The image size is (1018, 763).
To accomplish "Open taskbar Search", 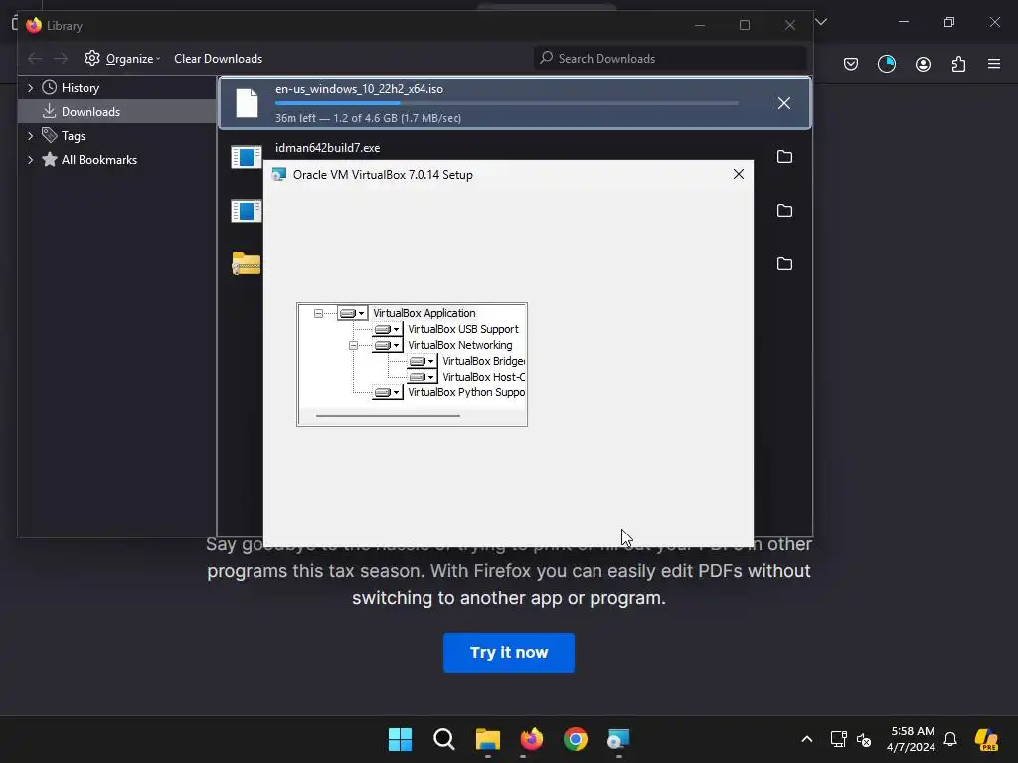I will [x=444, y=739].
